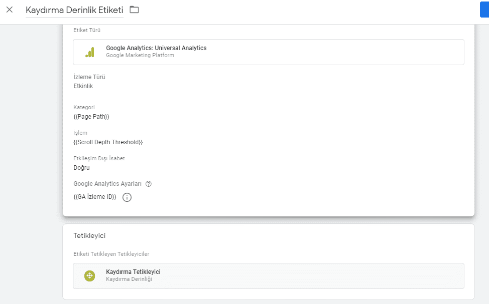Click the {{GA İzleme ID}} settings variable
Viewport: 489px width, 304px height.
coord(95,197)
